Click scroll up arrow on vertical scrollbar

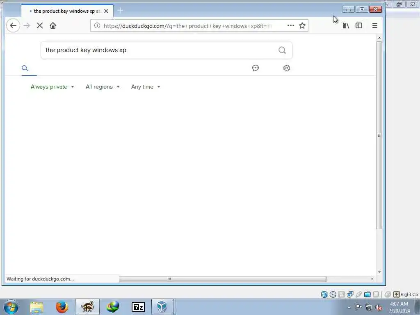tap(379, 38)
